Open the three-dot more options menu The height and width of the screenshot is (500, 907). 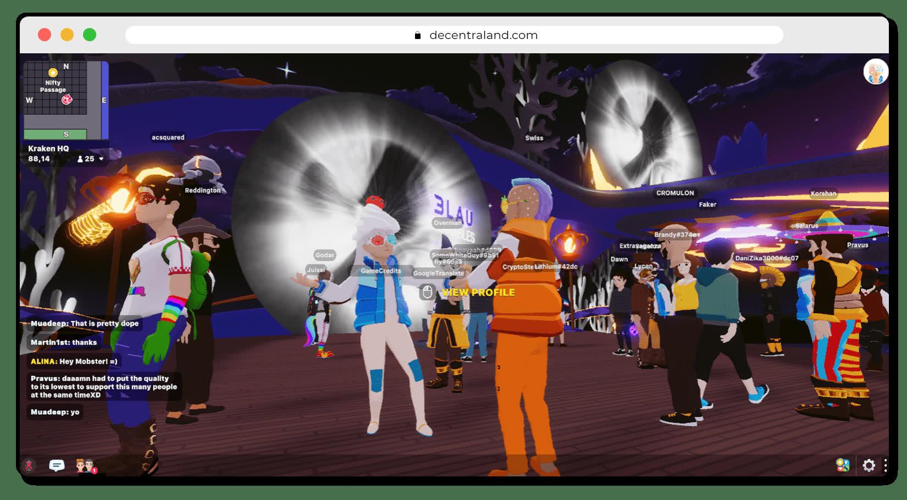[885, 465]
